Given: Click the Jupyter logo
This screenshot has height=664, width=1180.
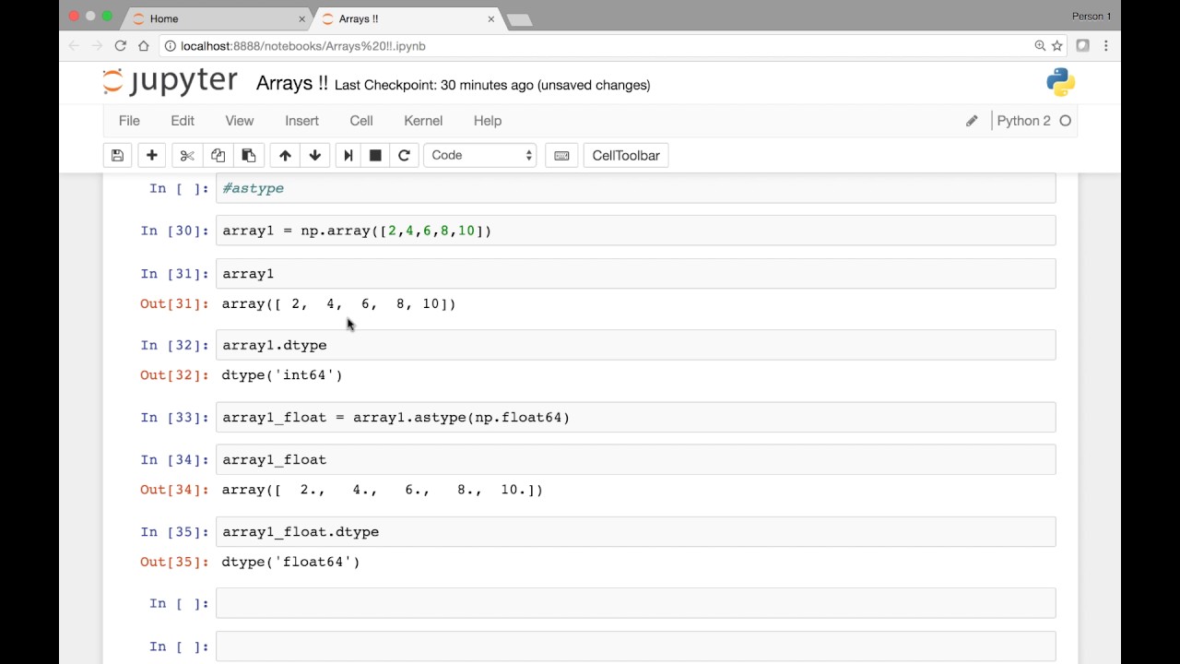Looking at the screenshot, I should [170, 82].
